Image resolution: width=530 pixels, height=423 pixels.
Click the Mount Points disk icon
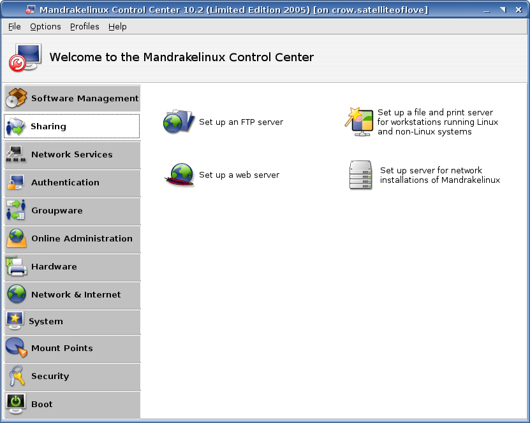(x=17, y=348)
